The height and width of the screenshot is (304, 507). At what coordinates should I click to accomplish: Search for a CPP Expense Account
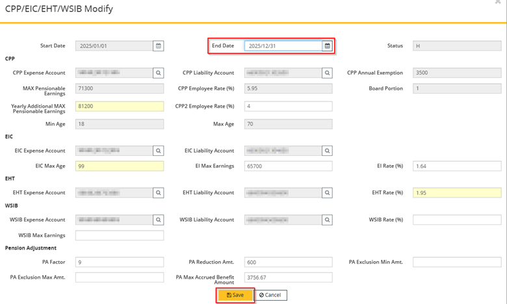pos(159,73)
